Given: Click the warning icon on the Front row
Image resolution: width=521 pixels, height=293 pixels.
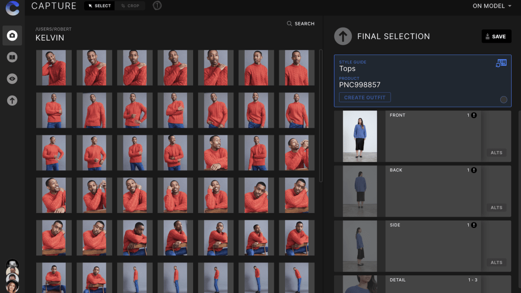Looking at the screenshot, I should (474, 115).
